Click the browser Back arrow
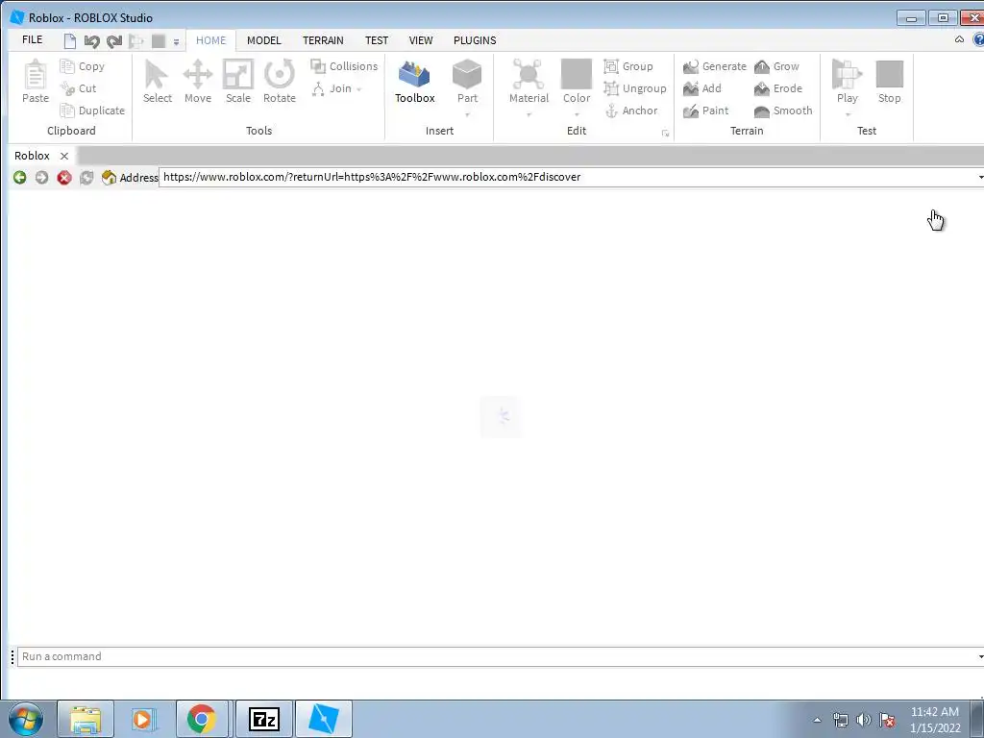The height and width of the screenshot is (738, 984). (19, 178)
